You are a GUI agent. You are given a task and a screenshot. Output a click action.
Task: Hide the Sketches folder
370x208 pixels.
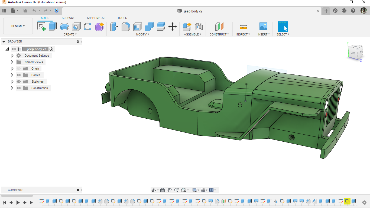[19, 82]
